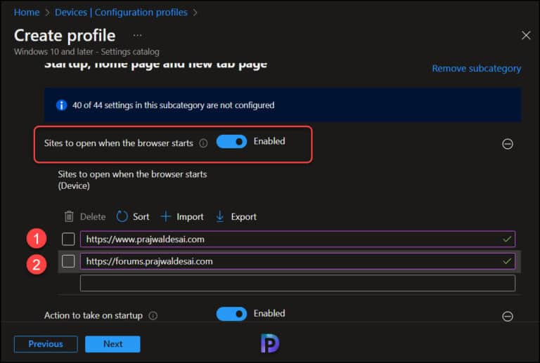The image size is (540, 363).
Task: Remove the Action to take on startup setting
Action: click(507, 316)
